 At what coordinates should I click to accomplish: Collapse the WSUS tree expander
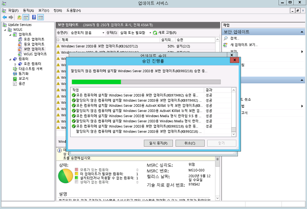coord(5,30)
